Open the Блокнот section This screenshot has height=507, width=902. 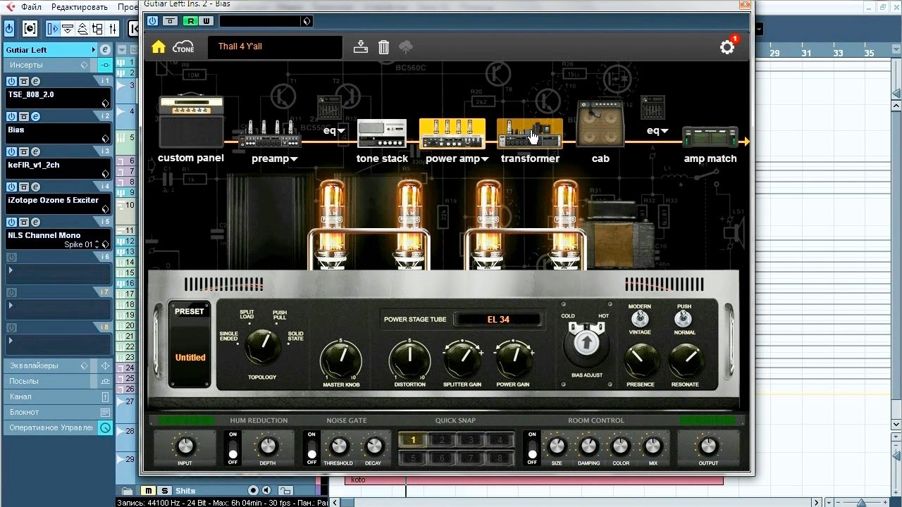click(58, 412)
